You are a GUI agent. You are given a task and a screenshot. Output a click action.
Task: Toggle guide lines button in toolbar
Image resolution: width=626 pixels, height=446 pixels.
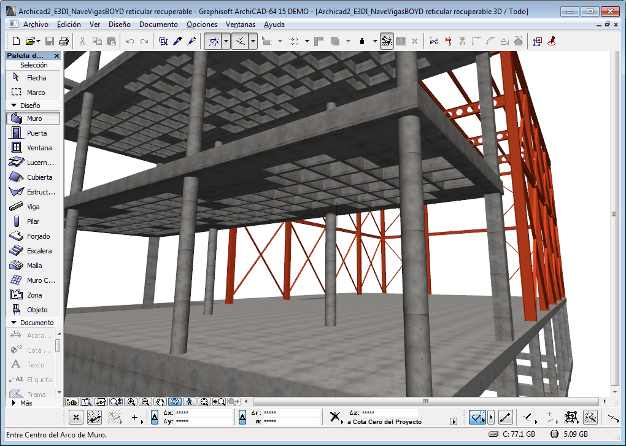pyautogui.click(x=213, y=41)
